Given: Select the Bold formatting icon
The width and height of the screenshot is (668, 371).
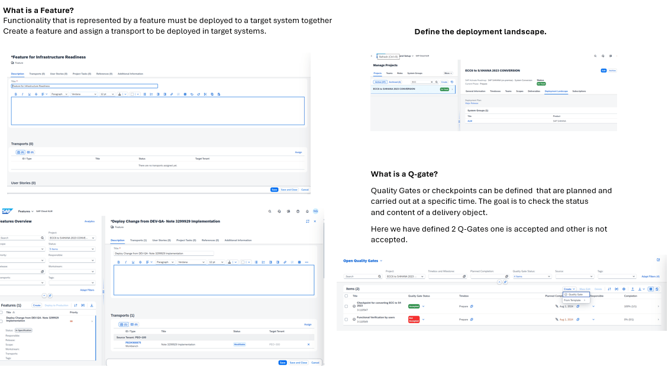Looking at the screenshot, I should pos(15,95).
